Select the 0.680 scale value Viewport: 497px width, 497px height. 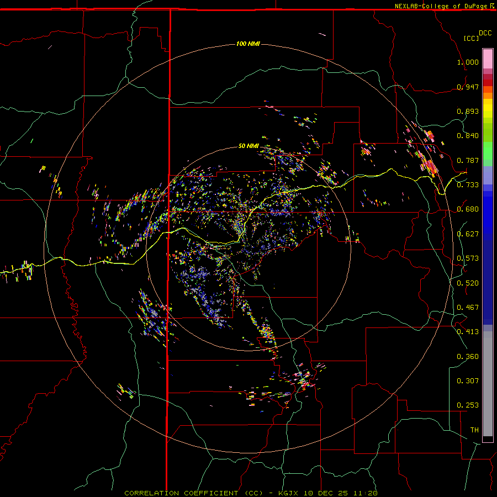point(468,209)
